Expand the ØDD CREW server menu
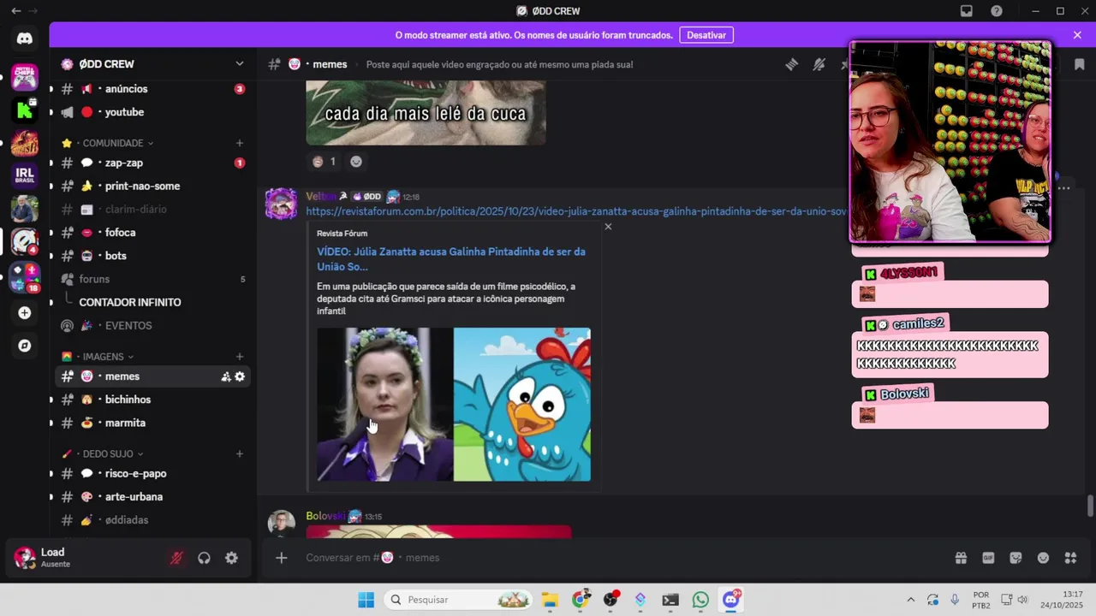Screen dimensions: 1096x616 click(x=239, y=64)
